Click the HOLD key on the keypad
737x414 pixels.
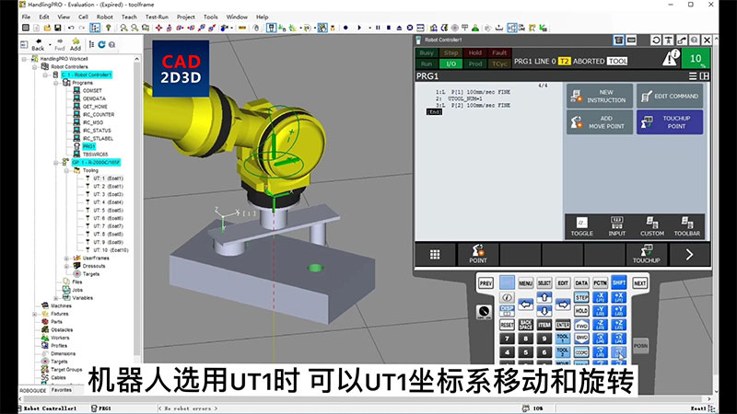coord(581,311)
